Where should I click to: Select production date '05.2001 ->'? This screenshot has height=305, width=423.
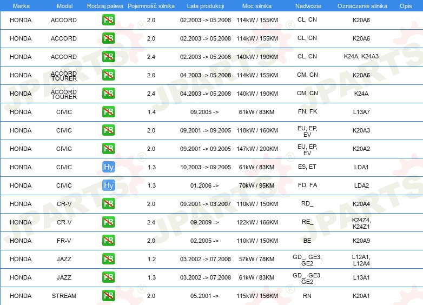click(204, 296)
